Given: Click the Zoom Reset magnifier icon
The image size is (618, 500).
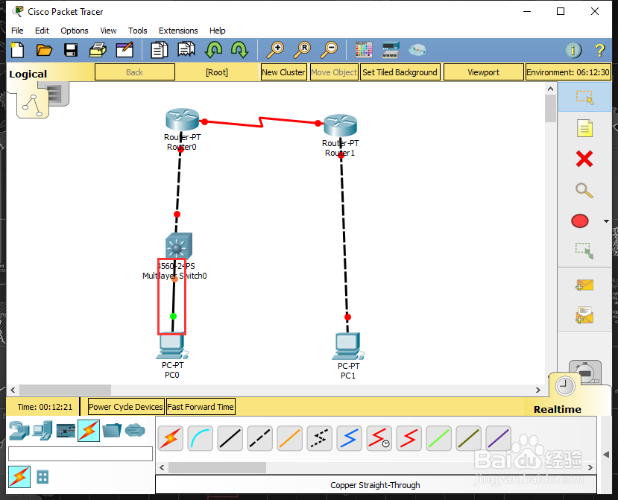Looking at the screenshot, I should [x=302, y=50].
